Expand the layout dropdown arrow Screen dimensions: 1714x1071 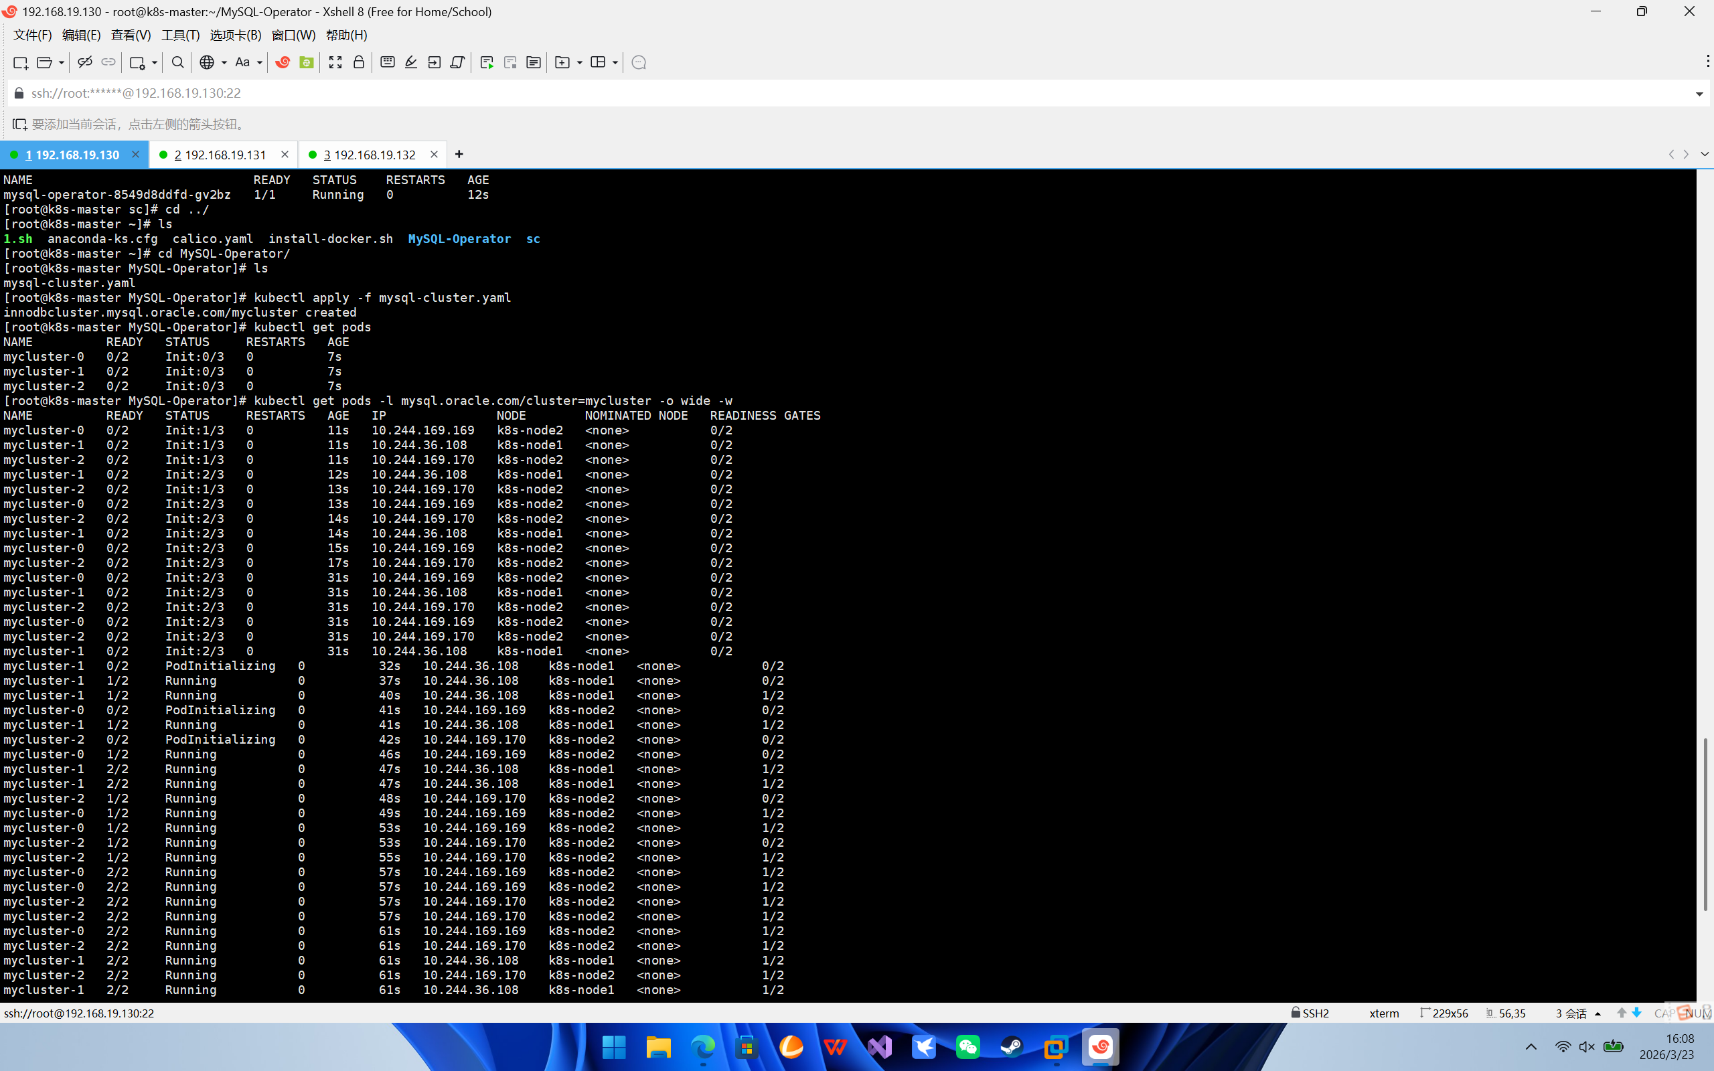coord(615,63)
